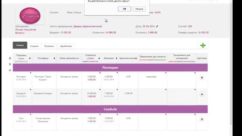Sort by Оплачено column arrows
This screenshot has width=242, height=136.
[x=116, y=58]
